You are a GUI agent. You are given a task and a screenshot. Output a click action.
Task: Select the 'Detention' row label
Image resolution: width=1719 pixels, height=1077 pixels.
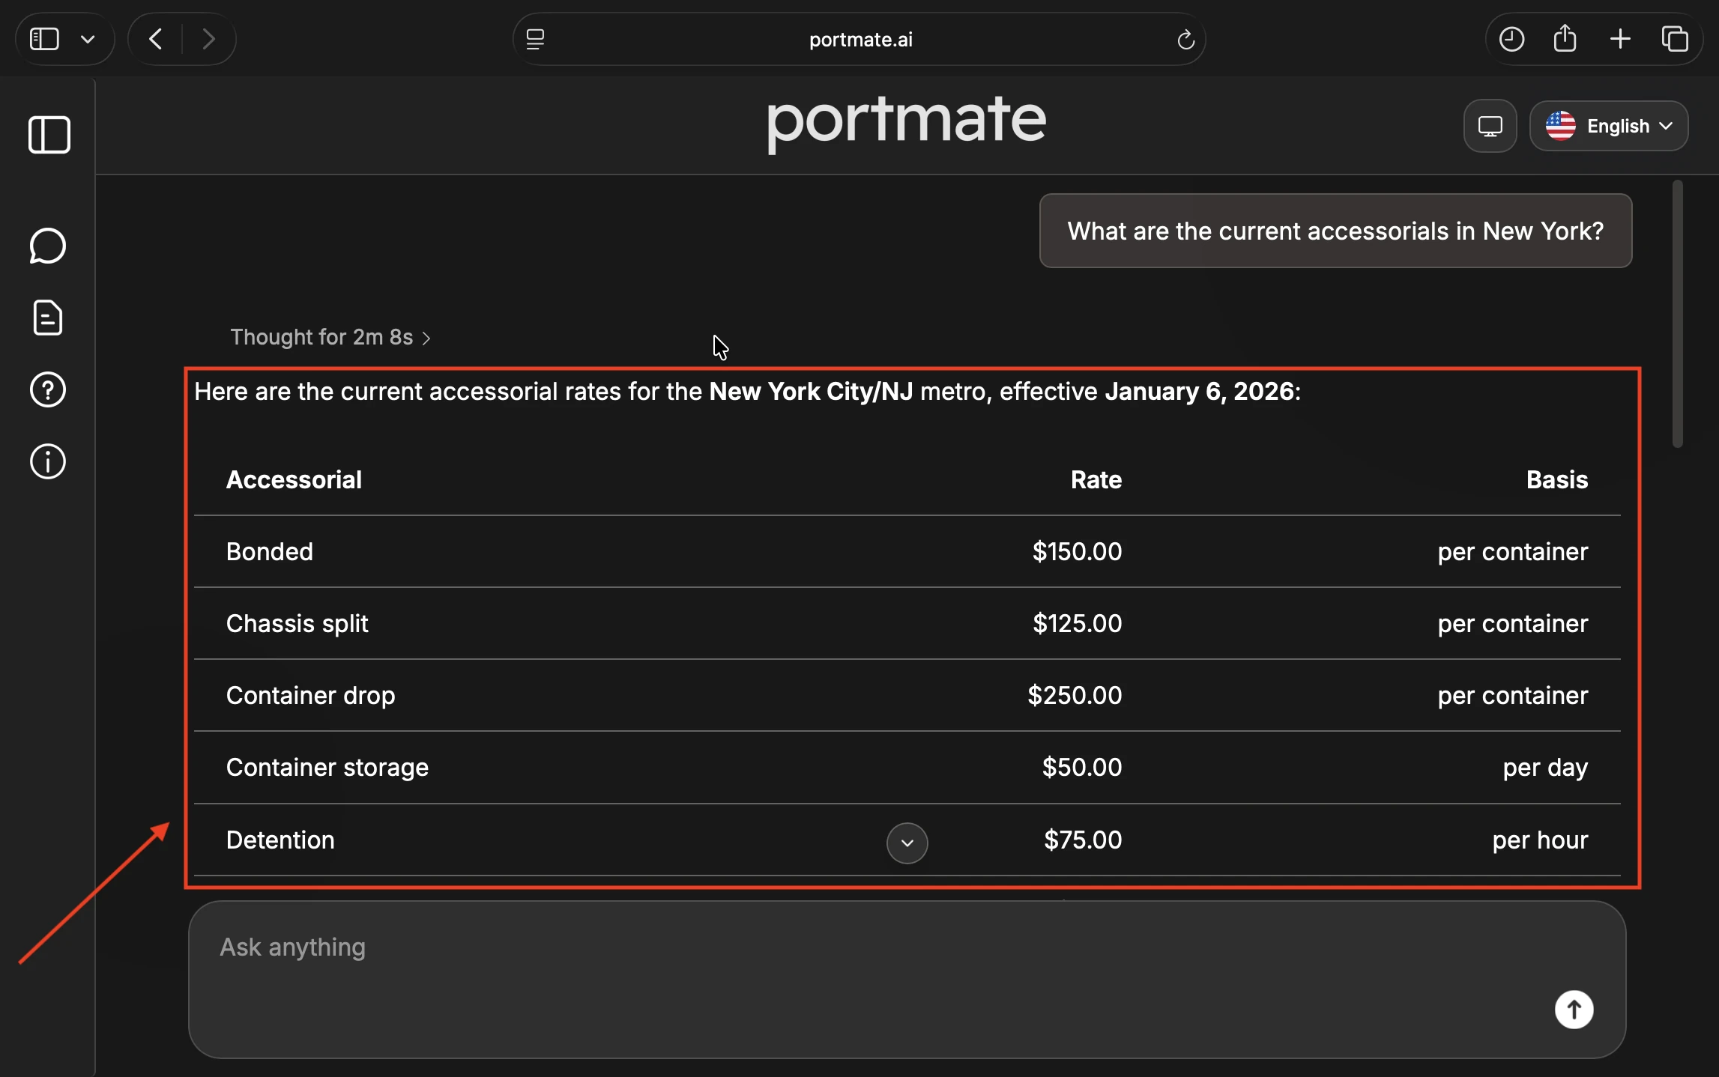[x=280, y=840]
